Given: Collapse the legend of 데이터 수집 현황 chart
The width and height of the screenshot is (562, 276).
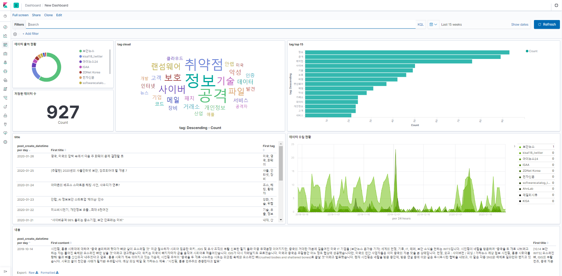Looking at the screenshot, I should point(514,146).
